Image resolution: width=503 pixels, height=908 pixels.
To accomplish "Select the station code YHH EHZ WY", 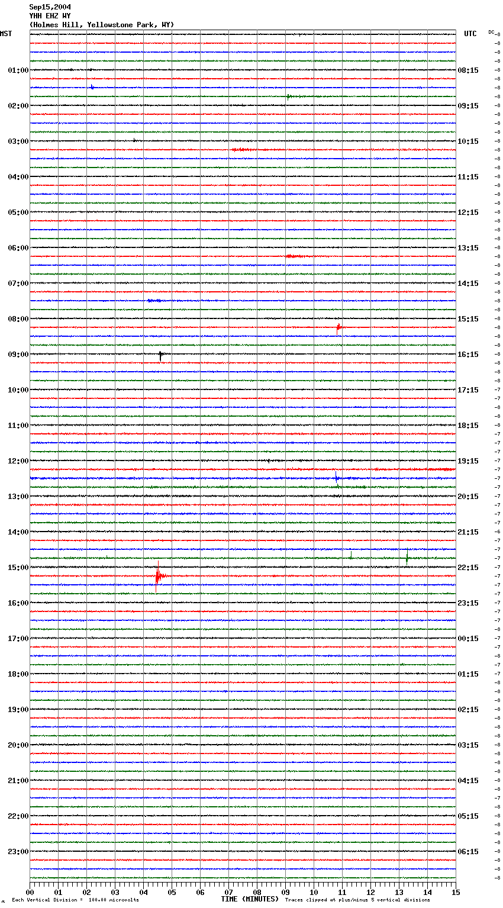I will pyautogui.click(x=50, y=16).
